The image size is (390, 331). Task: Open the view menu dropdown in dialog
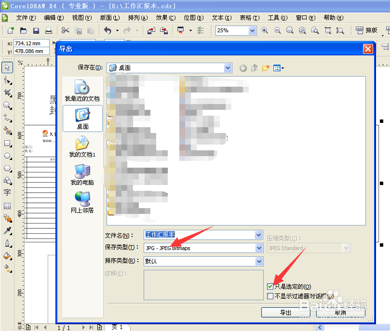278,68
